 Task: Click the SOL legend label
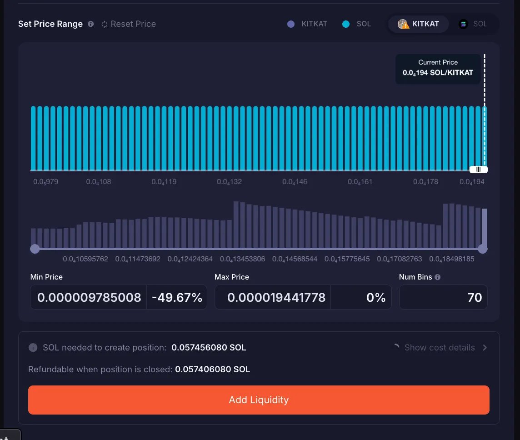(364, 24)
